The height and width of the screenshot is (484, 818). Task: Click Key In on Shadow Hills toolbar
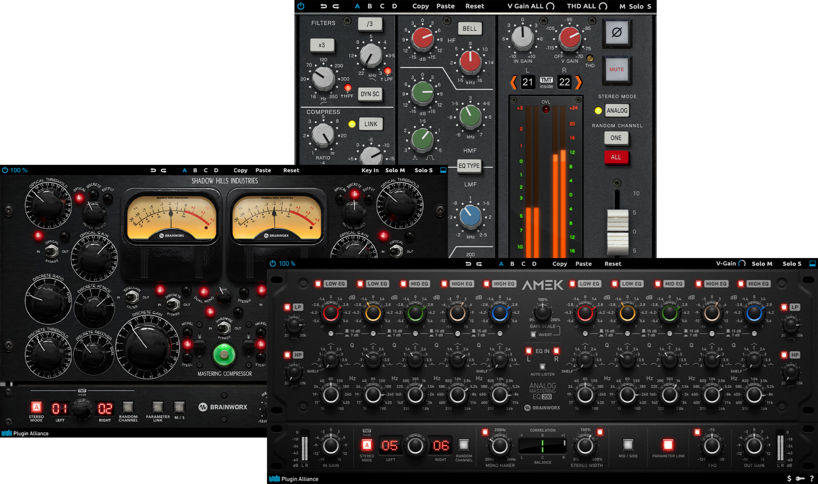[x=370, y=170]
